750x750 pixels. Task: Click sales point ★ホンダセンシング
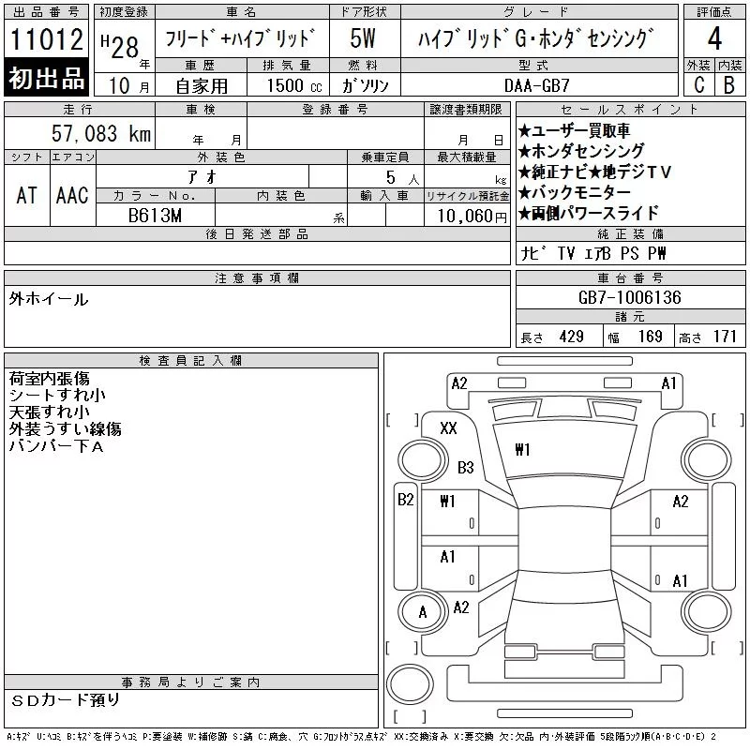pos(581,151)
